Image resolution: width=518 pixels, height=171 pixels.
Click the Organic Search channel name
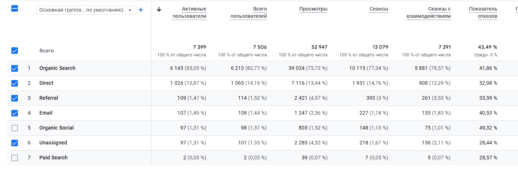tap(57, 68)
